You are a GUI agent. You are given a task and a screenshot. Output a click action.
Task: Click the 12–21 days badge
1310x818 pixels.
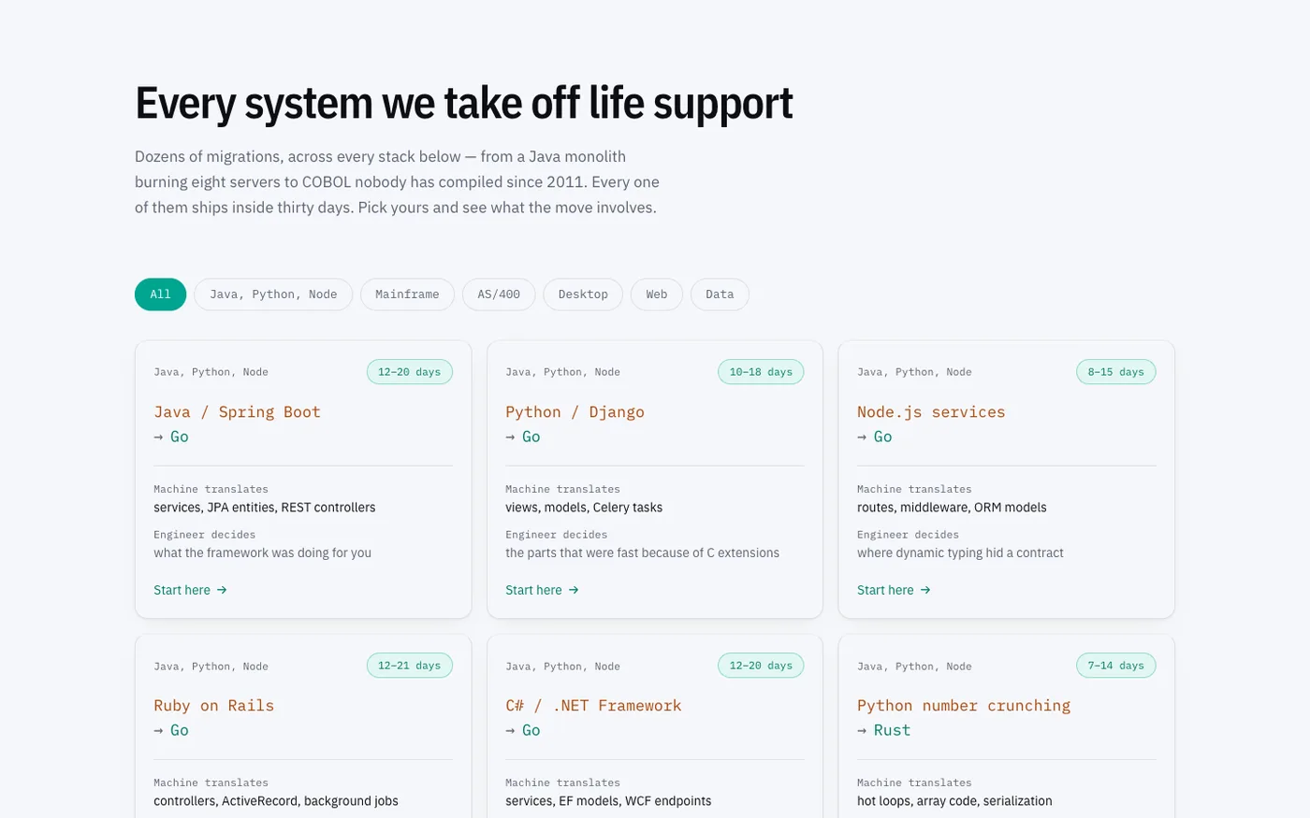point(410,666)
